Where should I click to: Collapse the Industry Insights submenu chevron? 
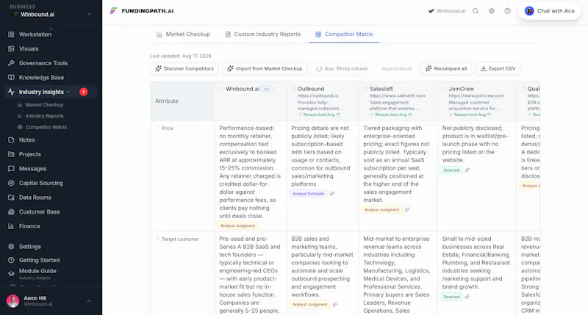tap(68, 92)
